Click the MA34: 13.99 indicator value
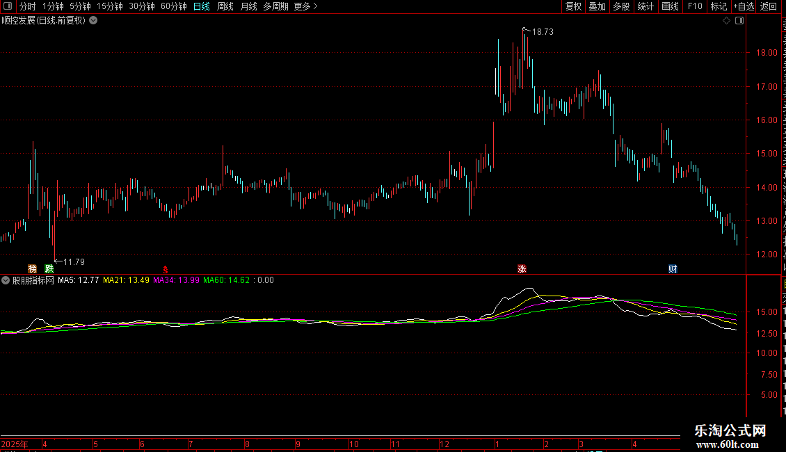 pos(177,280)
